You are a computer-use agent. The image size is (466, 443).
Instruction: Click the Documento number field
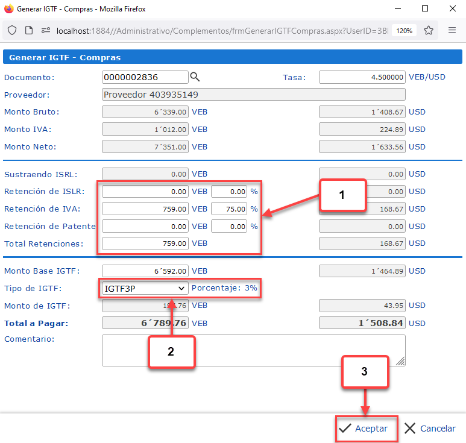point(145,77)
